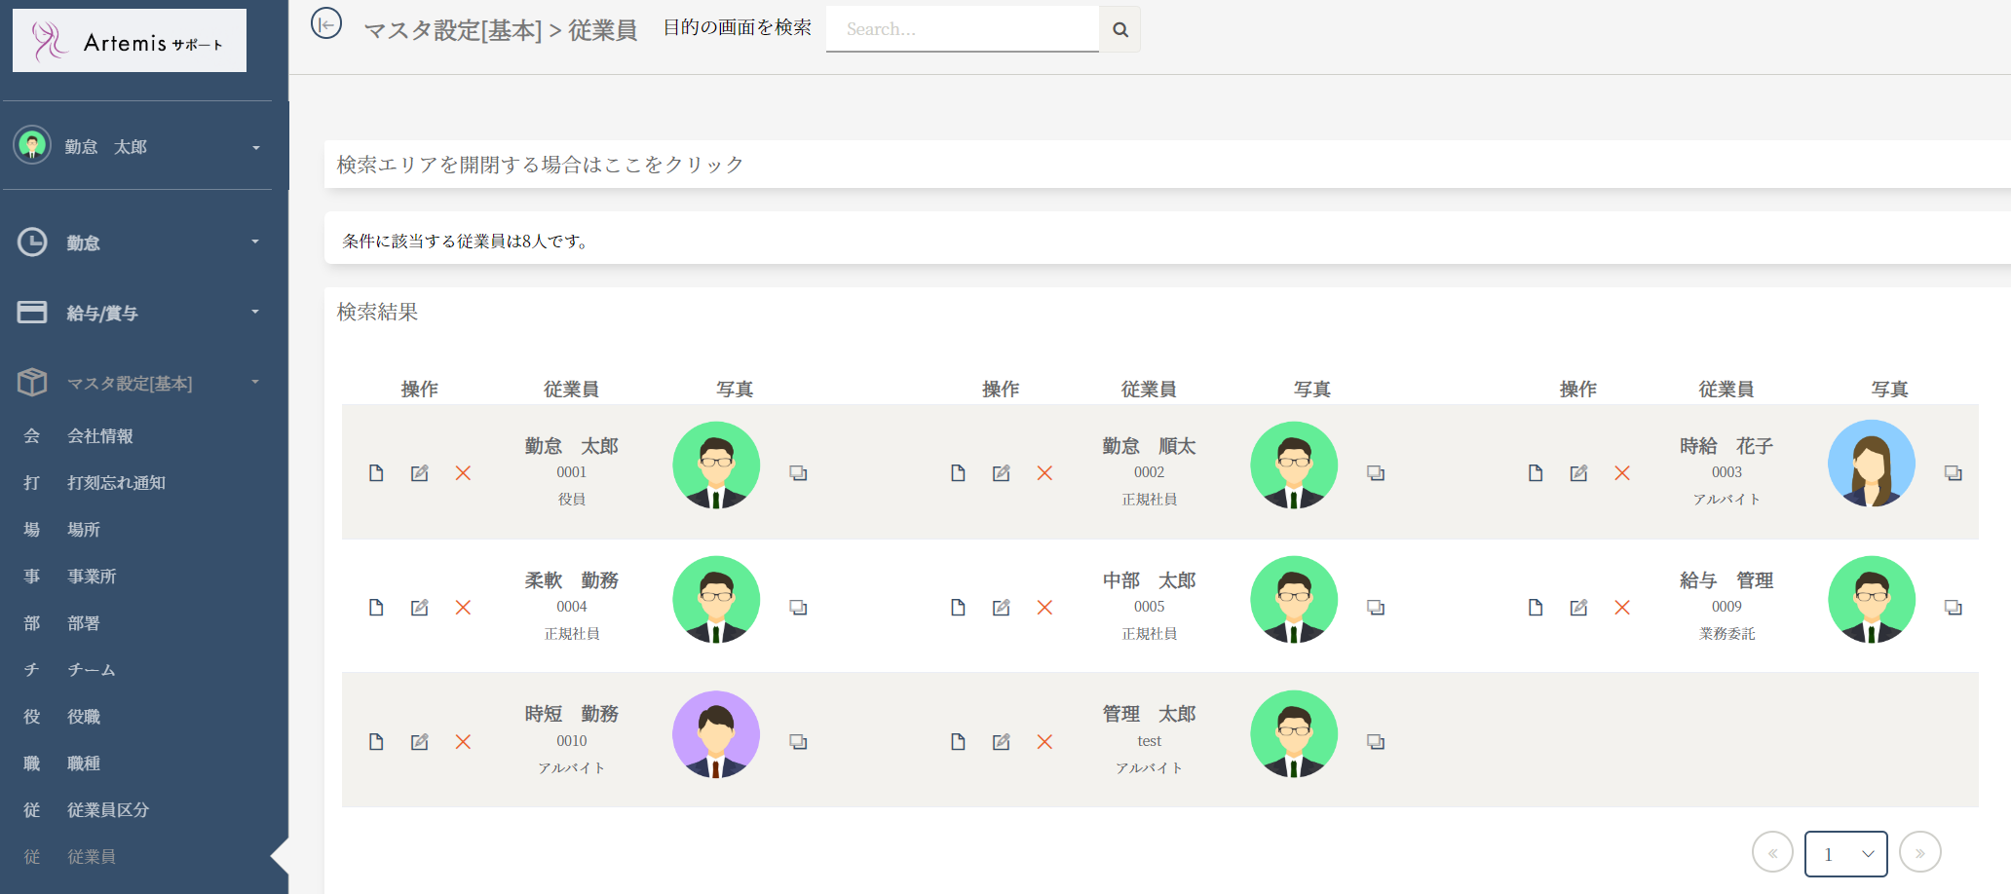Click edit icon for employee 0005
2011x894 pixels.
(x=1001, y=608)
